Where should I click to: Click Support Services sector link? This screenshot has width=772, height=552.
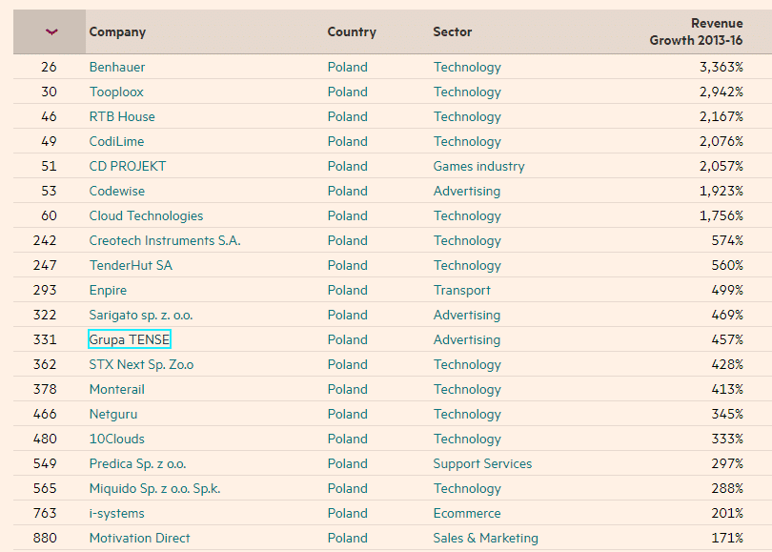(x=482, y=464)
